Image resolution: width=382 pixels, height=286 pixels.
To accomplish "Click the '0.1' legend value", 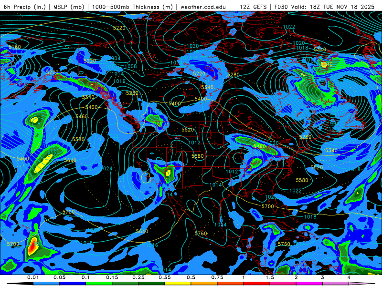I will [x=85, y=277].
